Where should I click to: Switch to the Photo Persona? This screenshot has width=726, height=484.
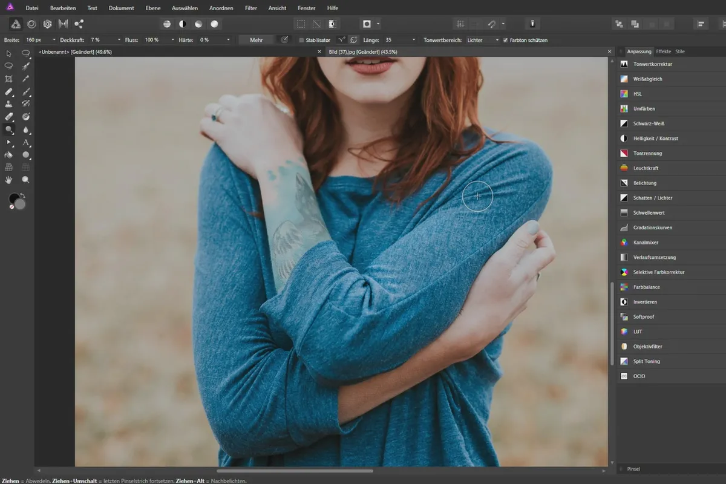16,24
